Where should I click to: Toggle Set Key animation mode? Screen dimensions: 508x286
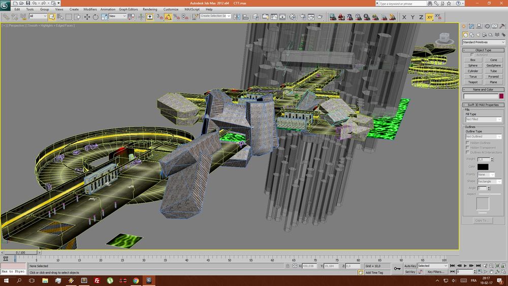[x=410, y=272]
